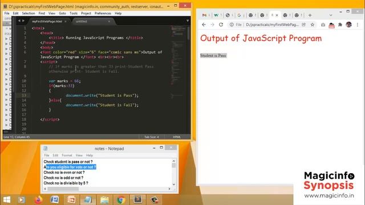365x205 pixels.
Task: Close the myFirstWebPage.html tab in Sublime
Action: (x=66, y=22)
